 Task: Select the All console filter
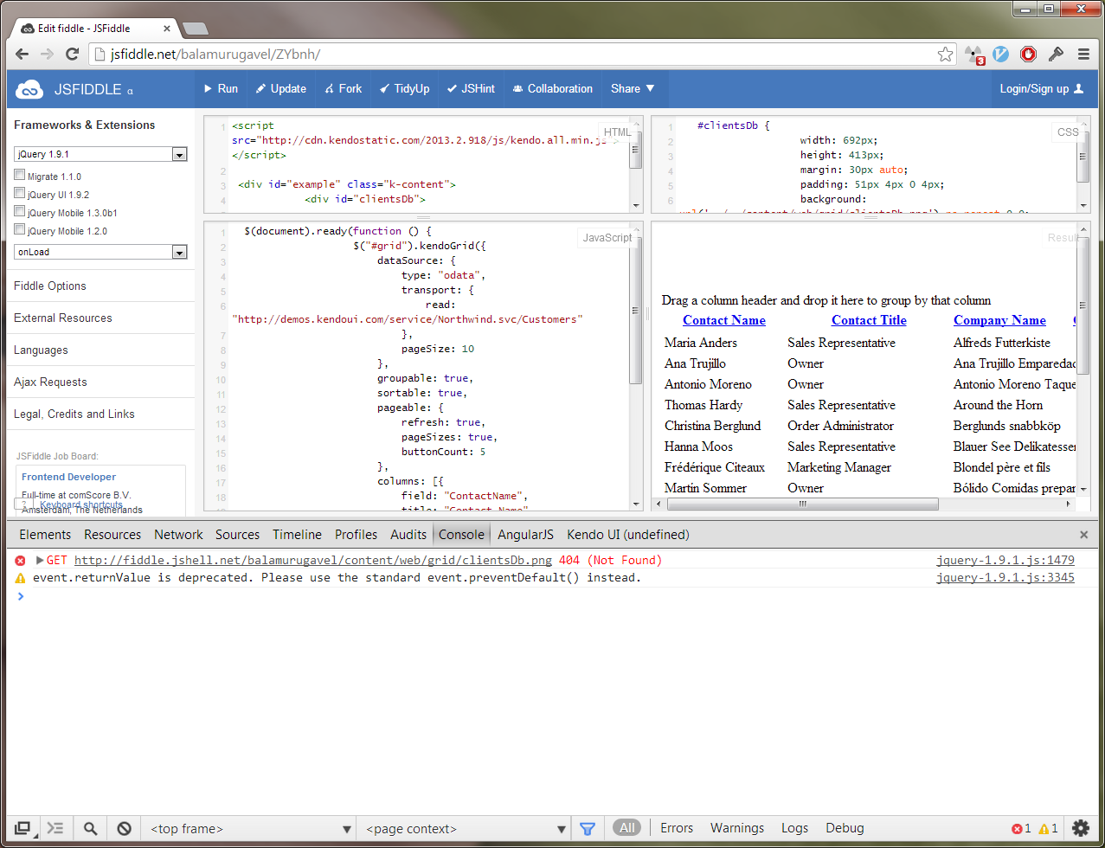pos(627,828)
